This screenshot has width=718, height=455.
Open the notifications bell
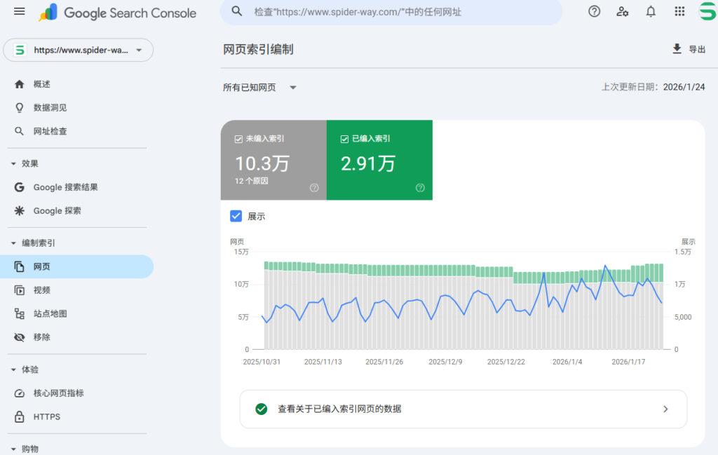pos(651,11)
